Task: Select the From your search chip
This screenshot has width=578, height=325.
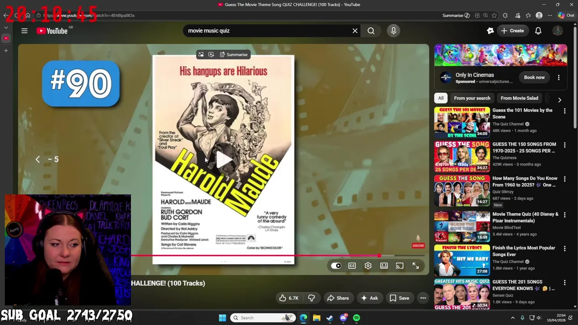Action: pyautogui.click(x=472, y=98)
